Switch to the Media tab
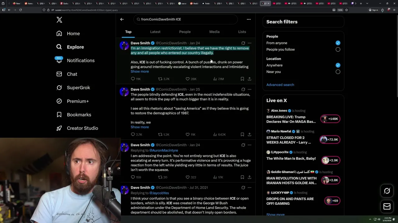 point(214,32)
